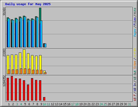Click day number 8 on the axis
138x107 pixels.
pos(37,104)
